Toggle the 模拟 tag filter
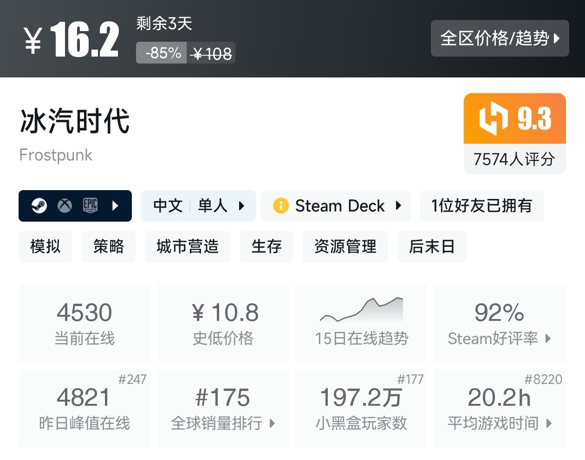The height and width of the screenshot is (460, 585). tap(45, 247)
